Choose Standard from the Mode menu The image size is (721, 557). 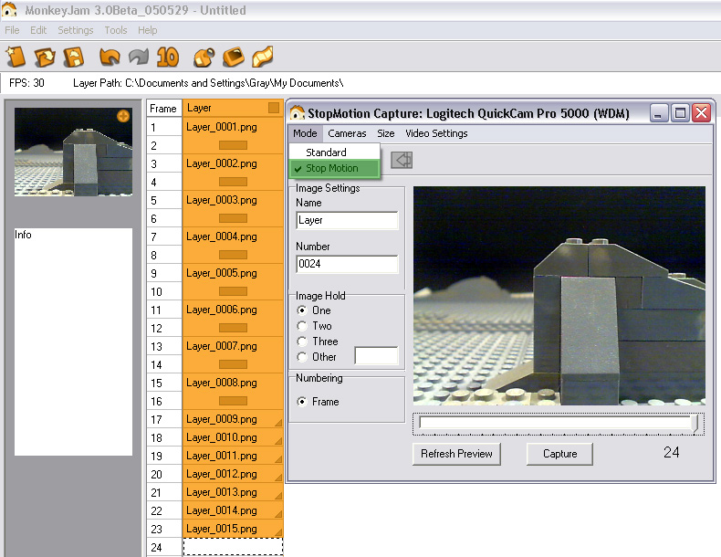pyautogui.click(x=326, y=152)
